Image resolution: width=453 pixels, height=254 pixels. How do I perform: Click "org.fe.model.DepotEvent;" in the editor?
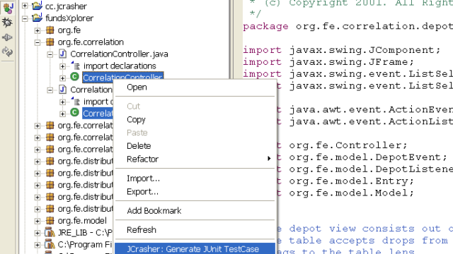coord(368,157)
